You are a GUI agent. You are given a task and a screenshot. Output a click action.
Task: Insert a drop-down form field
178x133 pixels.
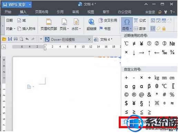tap(164, 21)
